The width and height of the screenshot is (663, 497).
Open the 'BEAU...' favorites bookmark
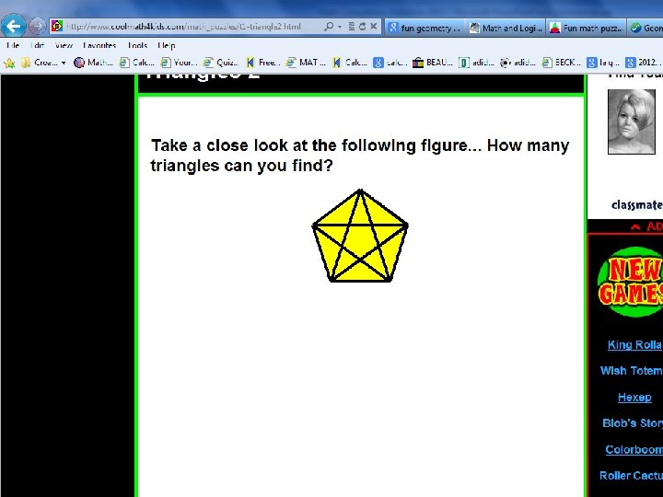coord(433,63)
